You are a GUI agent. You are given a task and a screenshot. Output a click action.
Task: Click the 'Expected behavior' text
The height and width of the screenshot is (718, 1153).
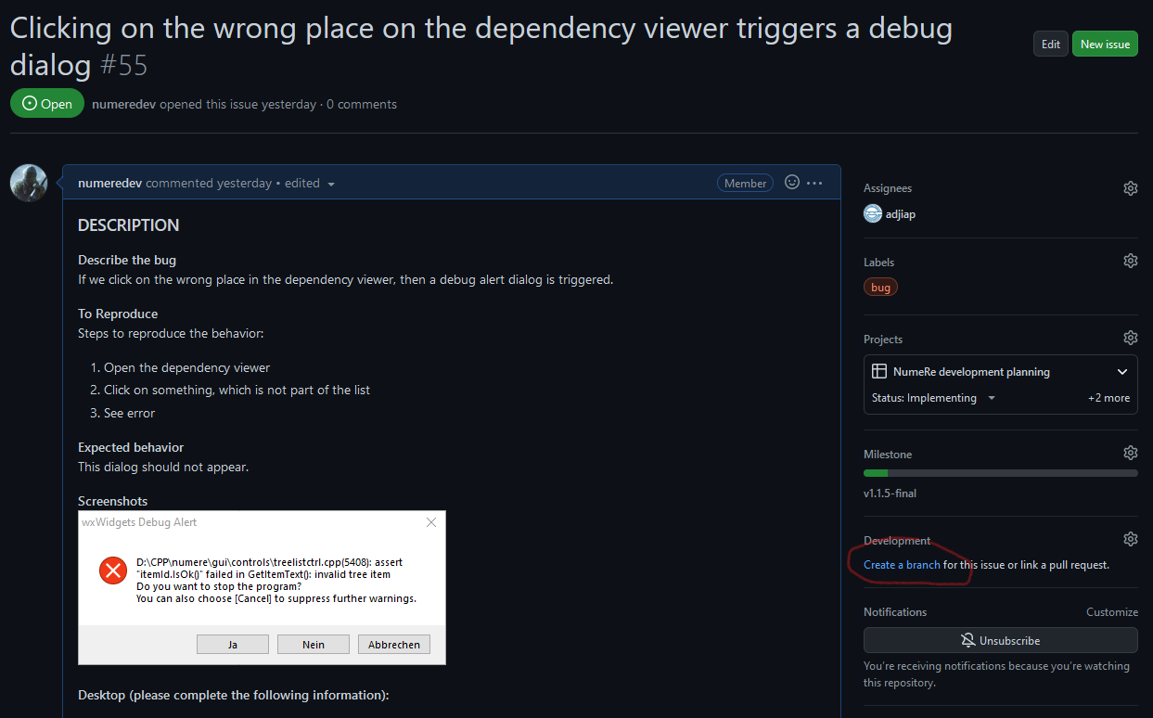pos(131,447)
